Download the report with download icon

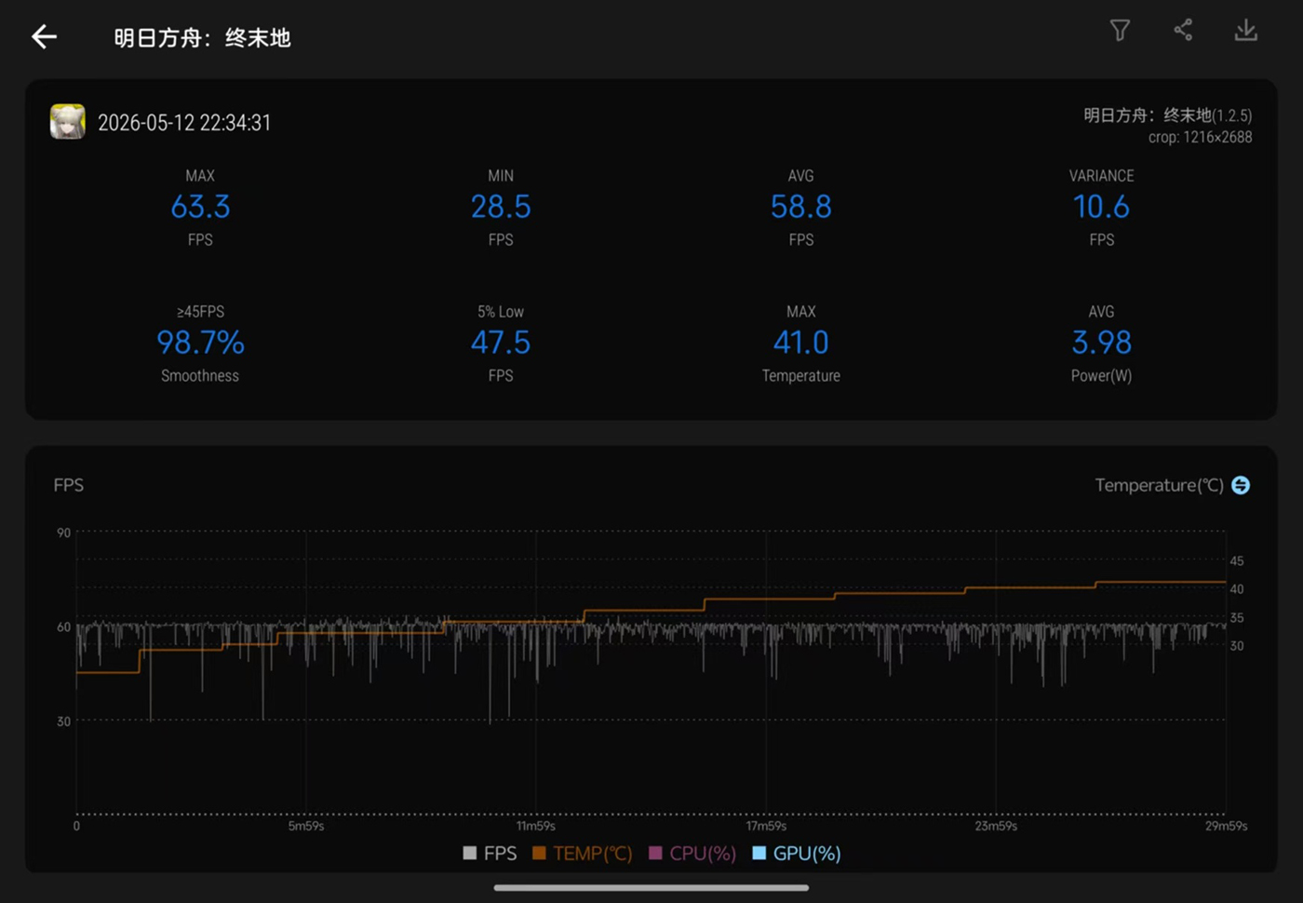coord(1245,31)
